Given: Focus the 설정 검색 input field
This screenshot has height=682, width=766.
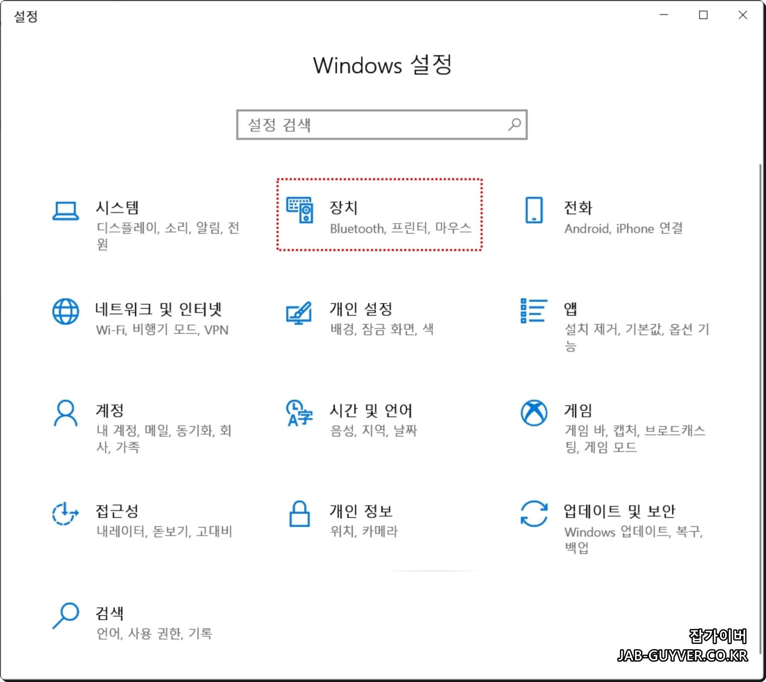Looking at the screenshot, I should [x=382, y=124].
